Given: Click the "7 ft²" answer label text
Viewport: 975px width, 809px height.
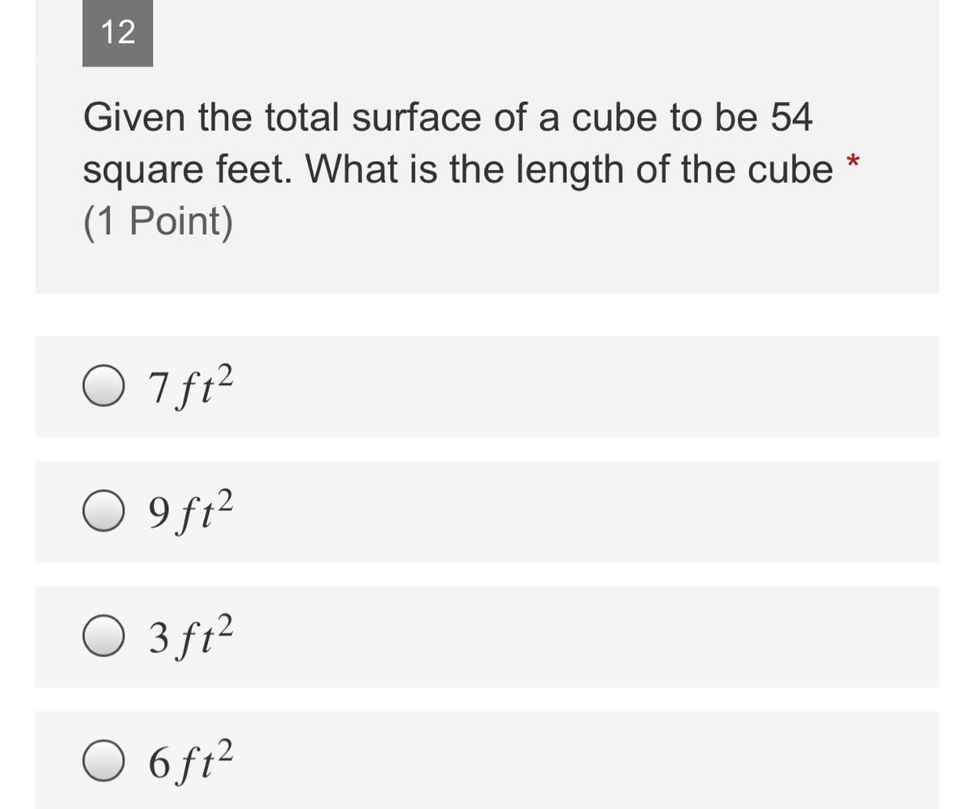Looking at the screenshot, I should point(191,387).
